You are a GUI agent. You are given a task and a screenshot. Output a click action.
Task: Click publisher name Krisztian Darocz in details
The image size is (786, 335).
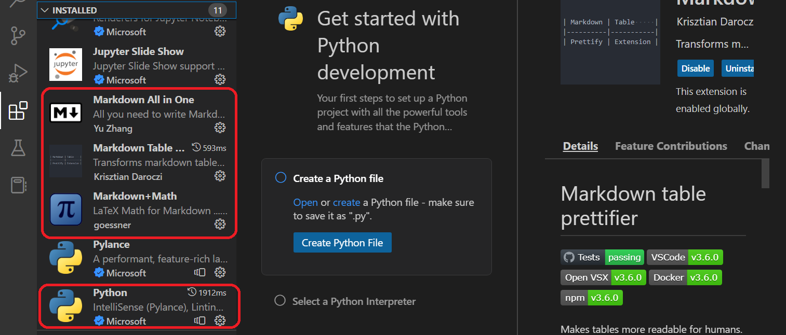[715, 22]
